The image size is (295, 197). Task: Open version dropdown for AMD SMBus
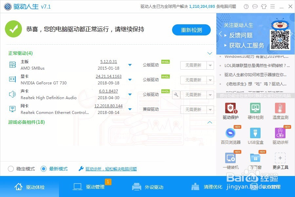click(130, 65)
